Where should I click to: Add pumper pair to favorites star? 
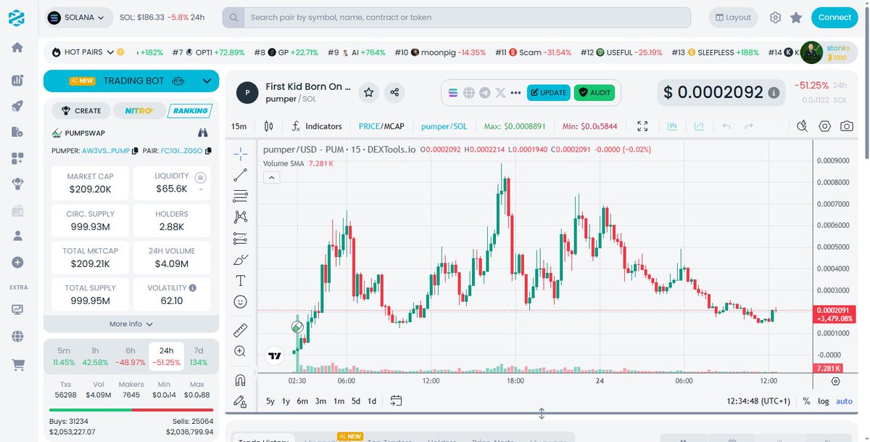pos(369,92)
